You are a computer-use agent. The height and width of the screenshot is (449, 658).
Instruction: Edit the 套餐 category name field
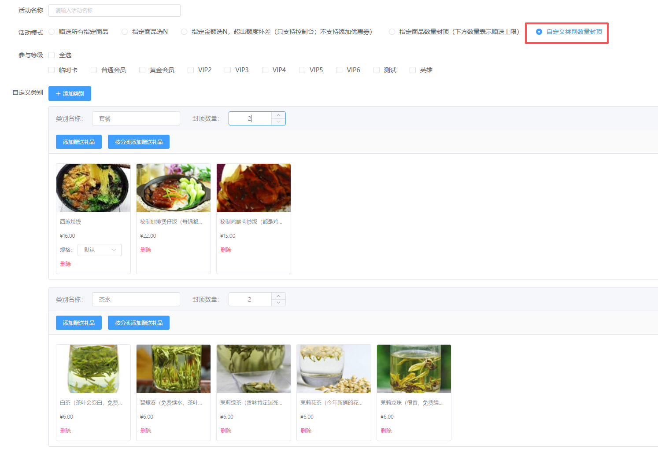136,118
